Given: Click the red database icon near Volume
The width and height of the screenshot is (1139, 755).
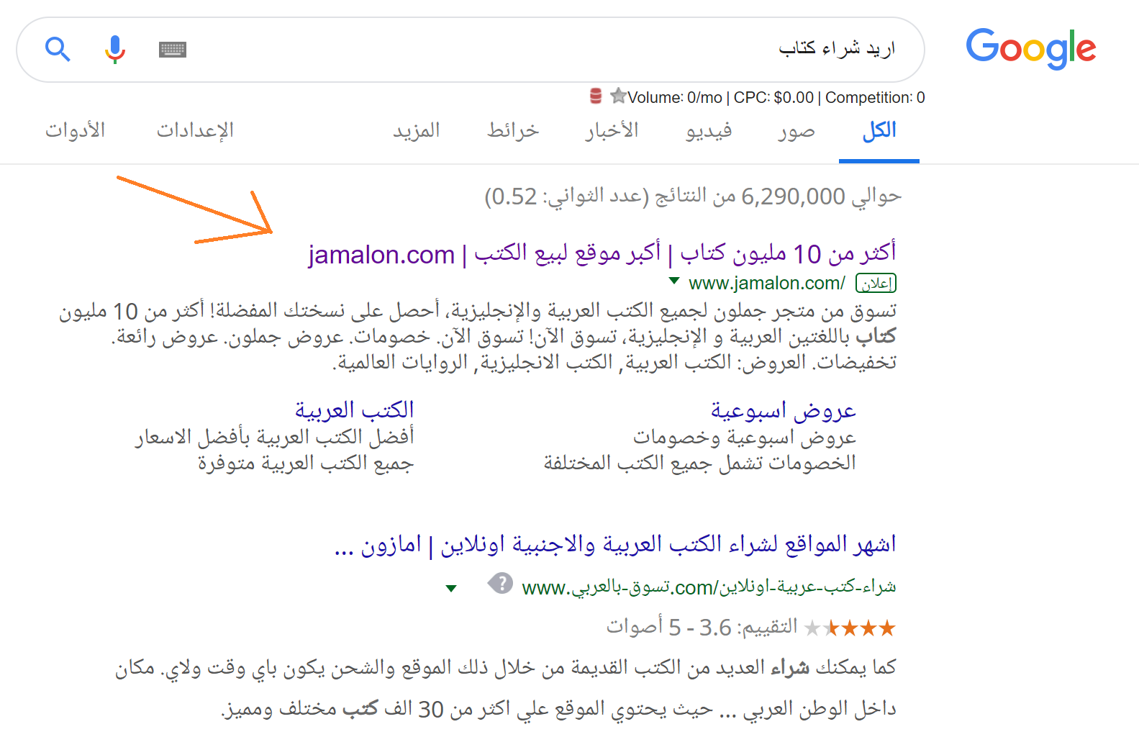Looking at the screenshot, I should click(x=596, y=96).
